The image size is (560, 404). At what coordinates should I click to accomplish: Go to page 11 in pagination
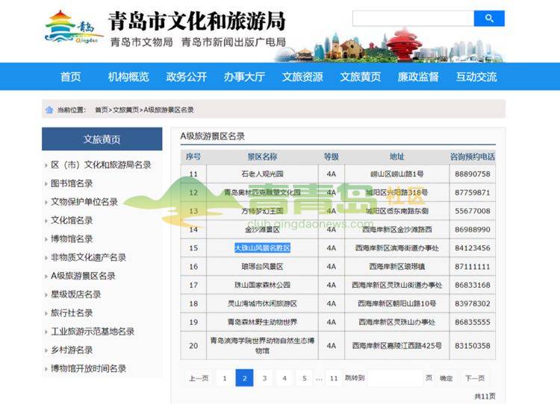point(334,378)
